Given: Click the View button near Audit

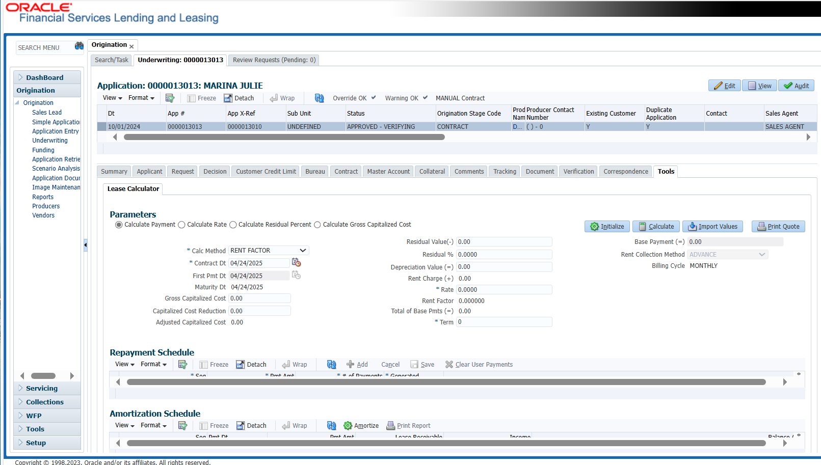Looking at the screenshot, I should 759,86.
